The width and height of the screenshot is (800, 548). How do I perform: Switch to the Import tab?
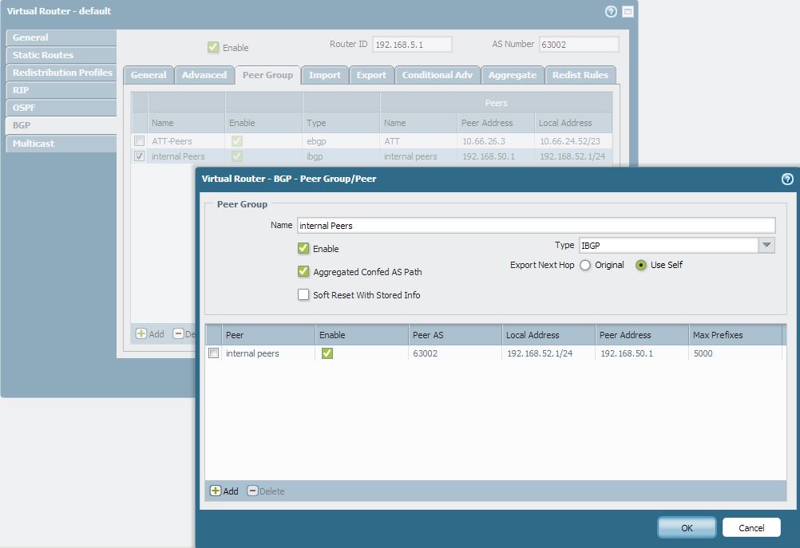[325, 75]
